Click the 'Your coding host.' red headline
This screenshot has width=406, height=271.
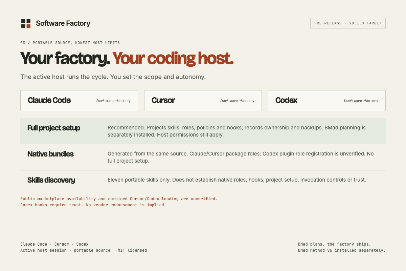(x=173, y=58)
